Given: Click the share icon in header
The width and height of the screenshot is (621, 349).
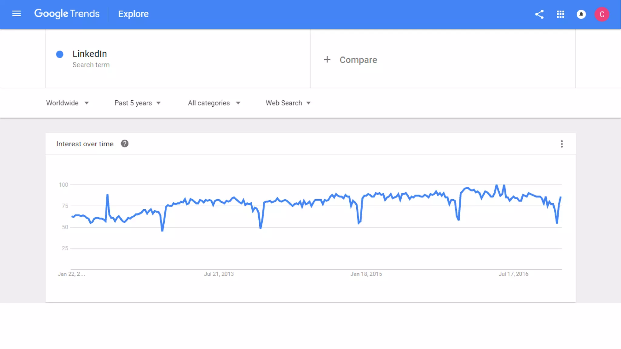Looking at the screenshot, I should [x=539, y=14].
